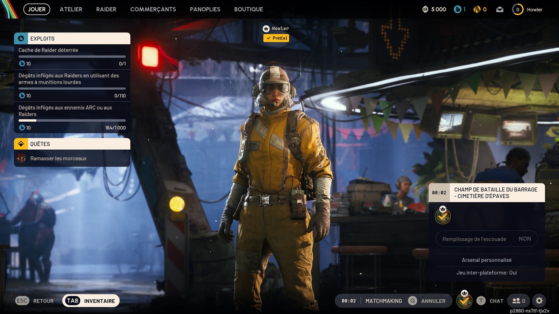Viewport: 559px width, 314px height.
Task: Open the Arsenal personnalisé selection
Action: click(486, 260)
